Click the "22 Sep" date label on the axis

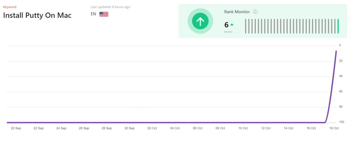38,128
